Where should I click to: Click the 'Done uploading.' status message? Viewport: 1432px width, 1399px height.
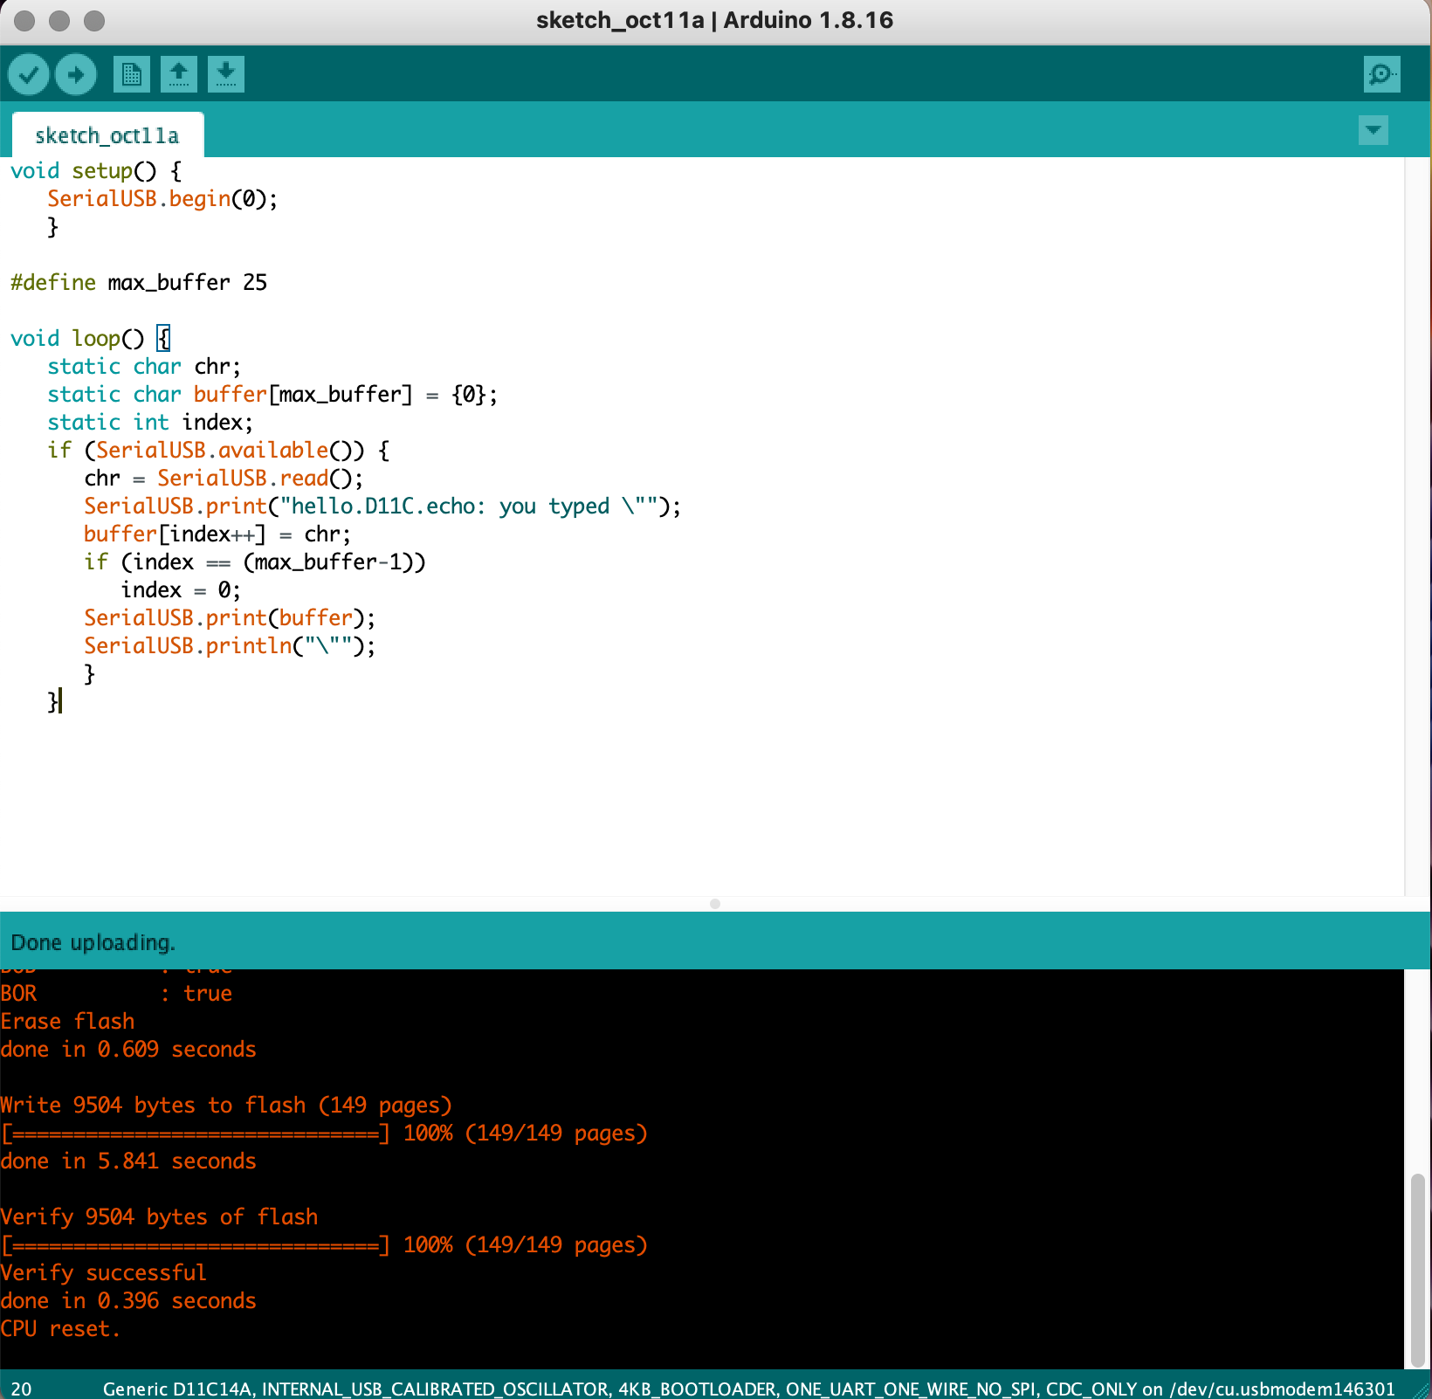point(93,942)
